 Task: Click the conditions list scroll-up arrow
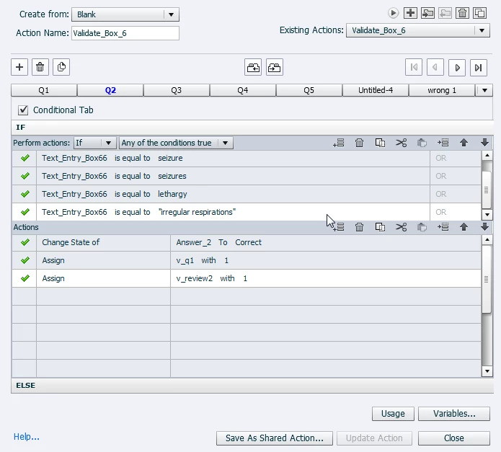(487, 156)
